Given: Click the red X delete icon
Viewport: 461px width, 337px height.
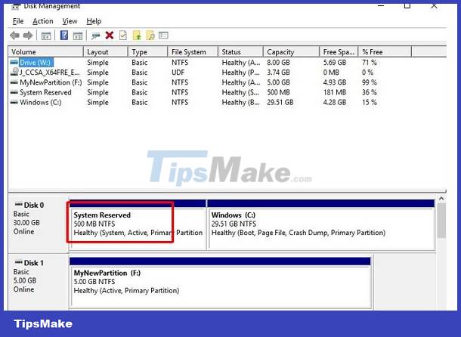Looking at the screenshot, I should 110,36.
